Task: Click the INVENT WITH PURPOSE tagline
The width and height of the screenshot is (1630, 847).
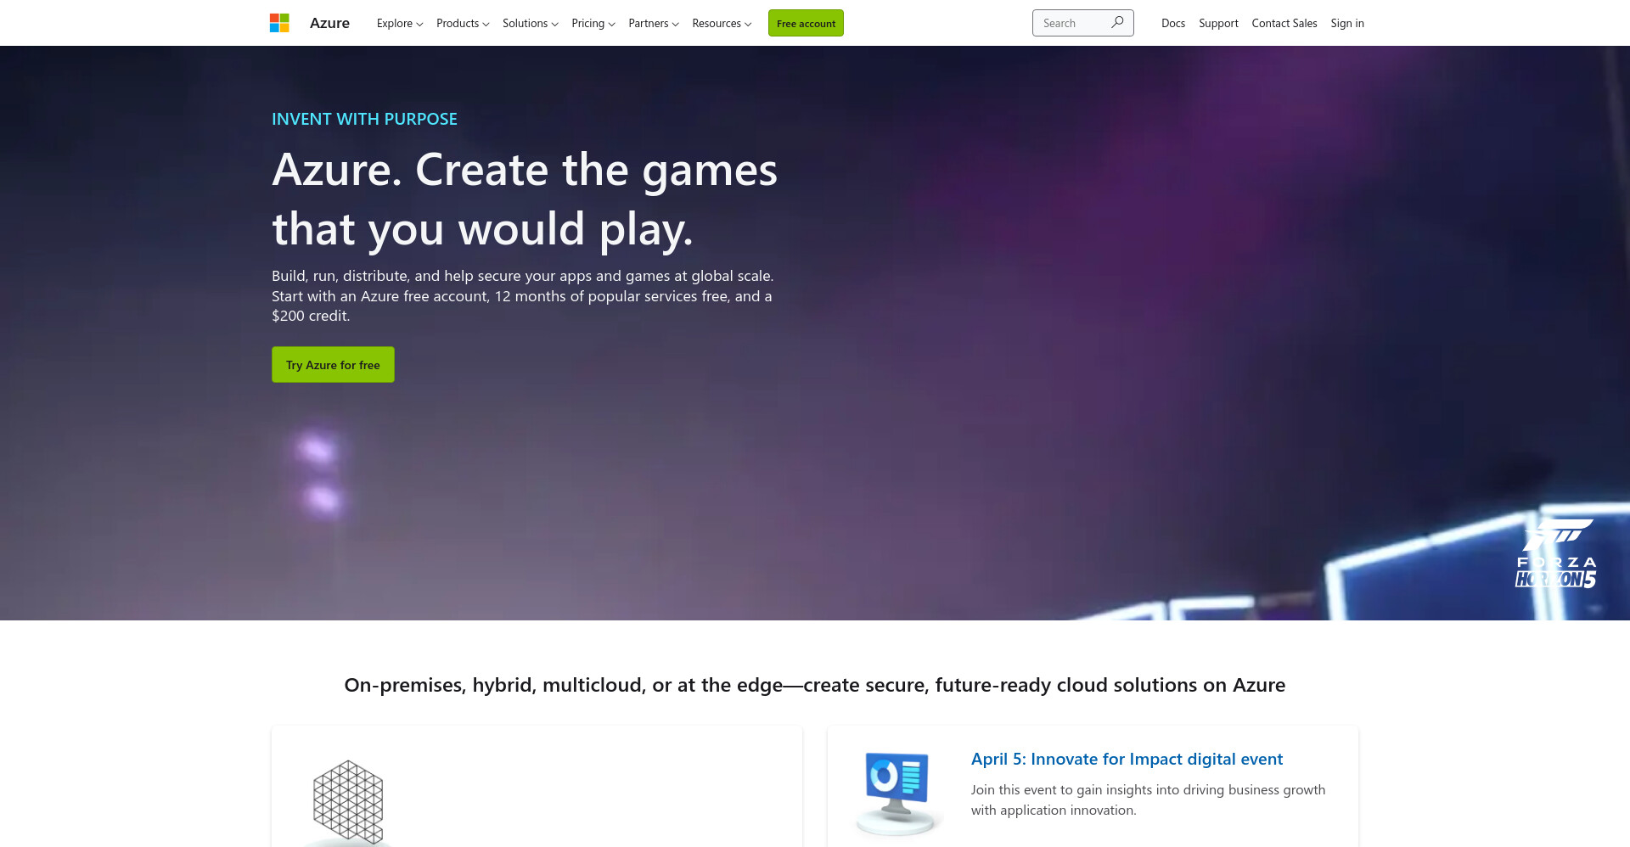Action: click(x=364, y=119)
